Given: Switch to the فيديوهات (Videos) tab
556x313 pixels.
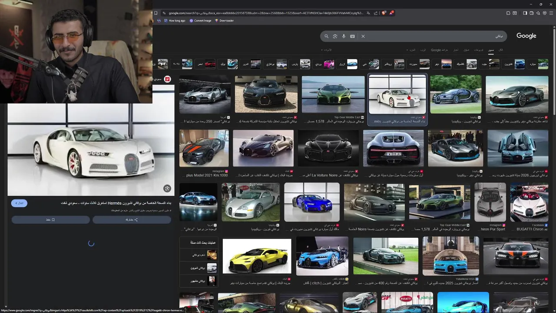Looking at the screenshot, I should pos(479,50).
